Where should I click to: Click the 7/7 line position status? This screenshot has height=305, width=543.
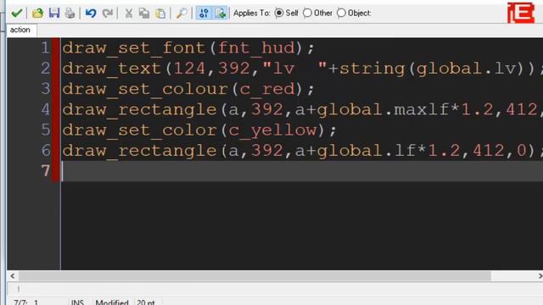(x=25, y=302)
